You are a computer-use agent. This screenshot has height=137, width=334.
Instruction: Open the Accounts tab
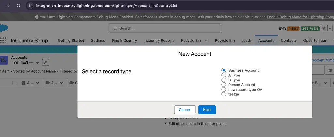(266, 40)
